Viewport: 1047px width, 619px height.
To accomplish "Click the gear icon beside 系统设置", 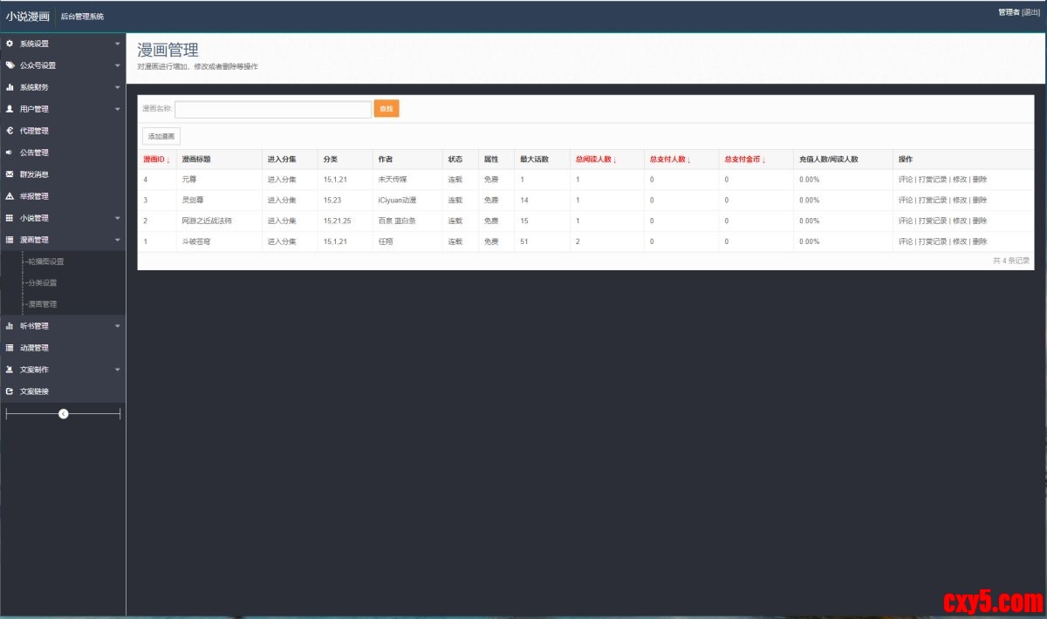I will (10, 44).
